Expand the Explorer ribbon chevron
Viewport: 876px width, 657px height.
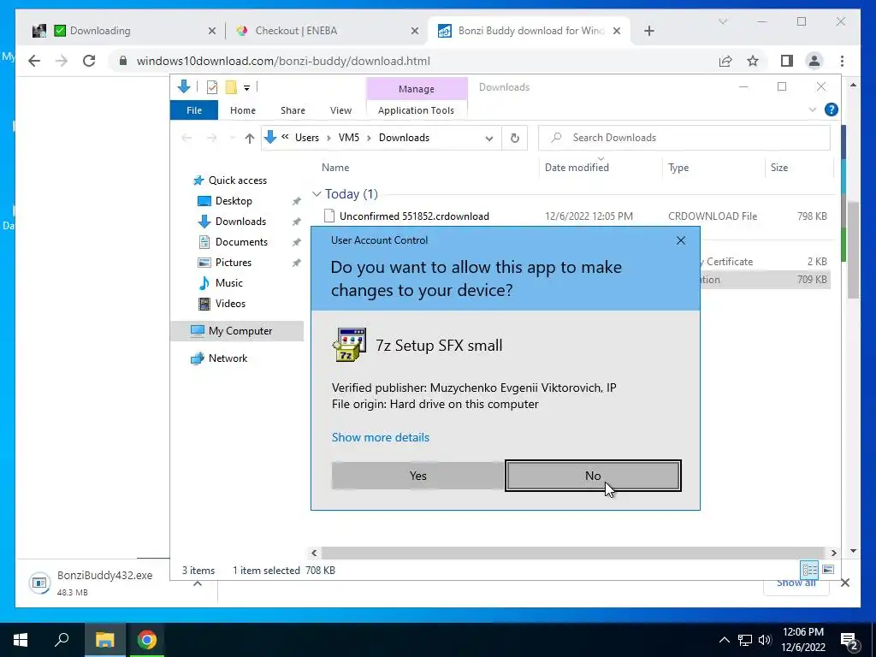(x=813, y=110)
